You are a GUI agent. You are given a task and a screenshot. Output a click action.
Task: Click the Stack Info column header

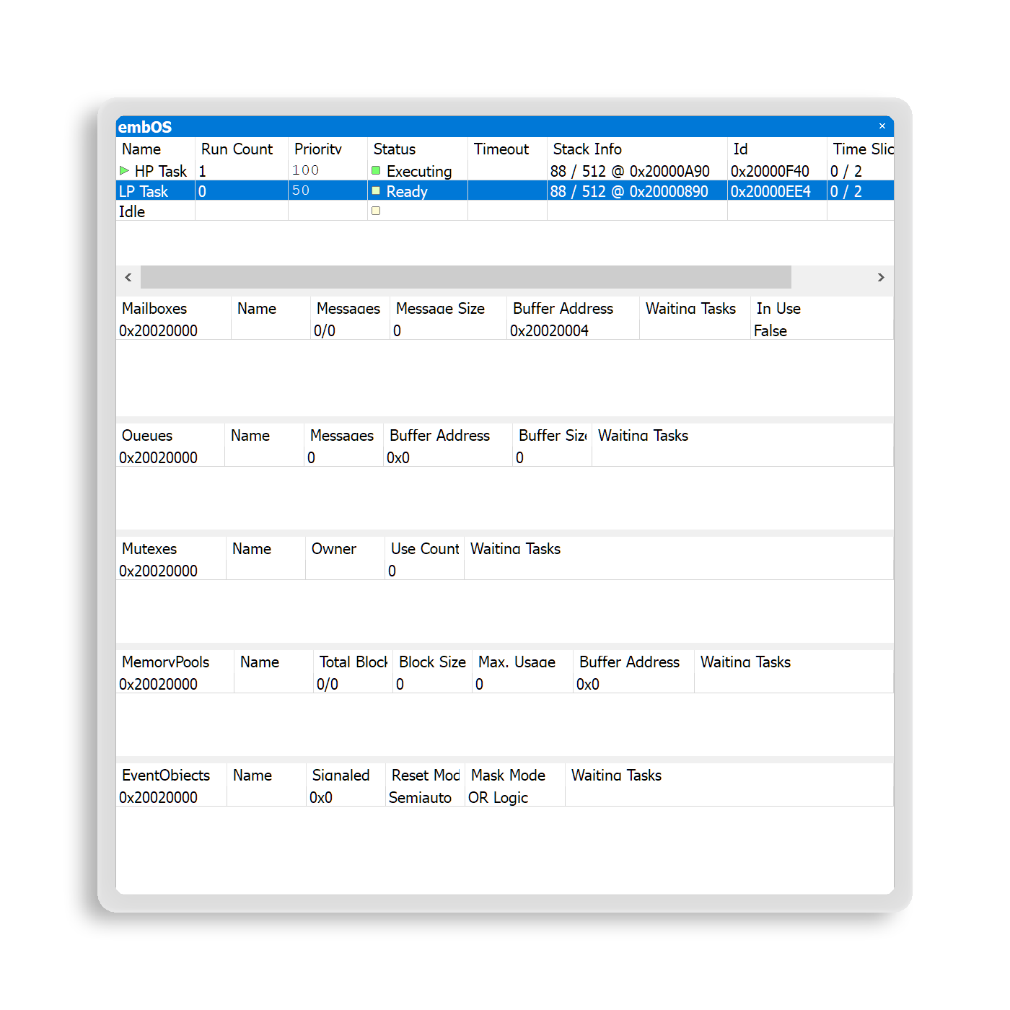(587, 149)
